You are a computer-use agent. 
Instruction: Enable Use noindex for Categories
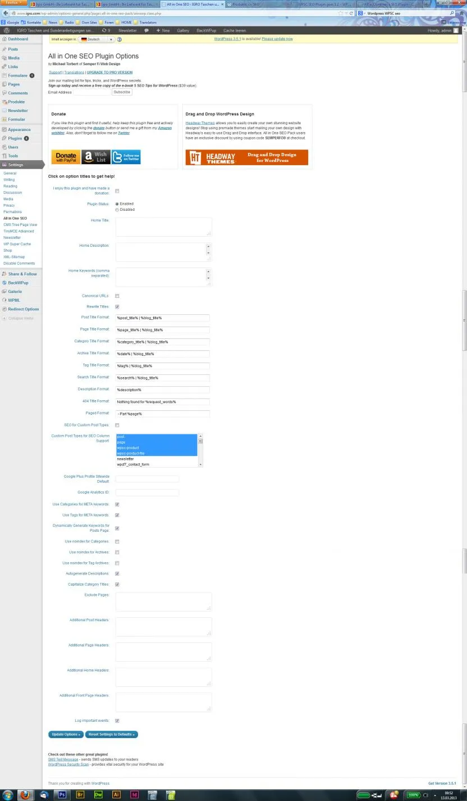tap(117, 541)
